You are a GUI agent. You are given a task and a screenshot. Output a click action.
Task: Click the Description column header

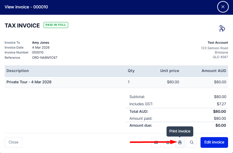coord(18,71)
